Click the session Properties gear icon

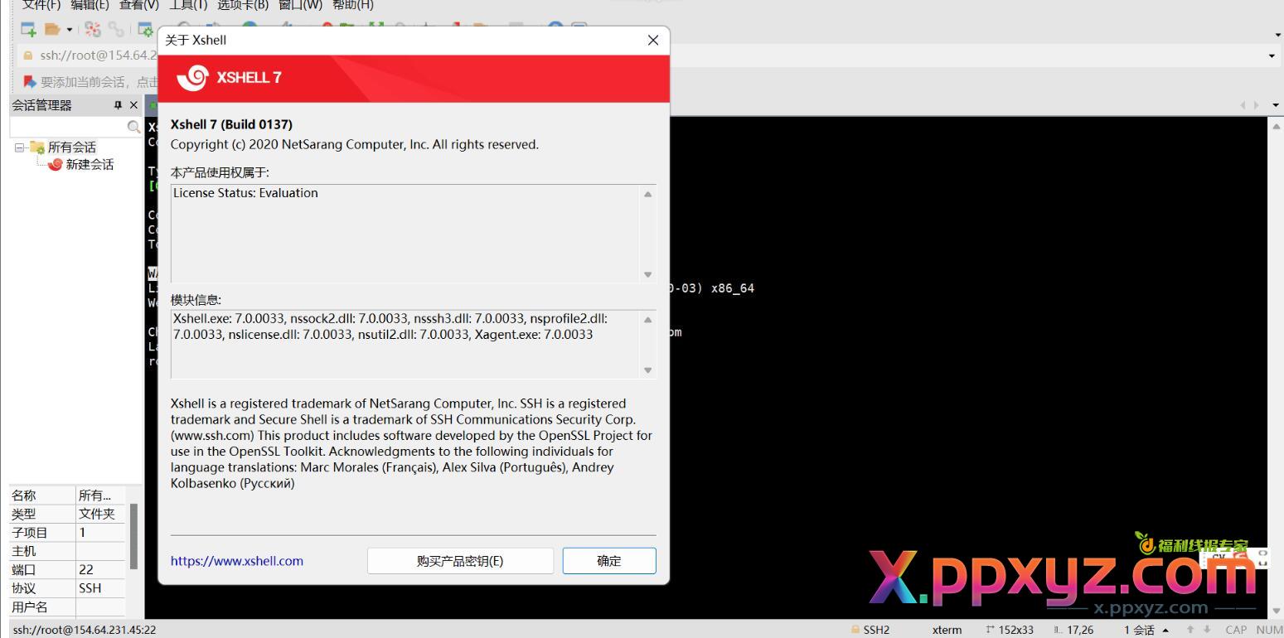pos(146,30)
